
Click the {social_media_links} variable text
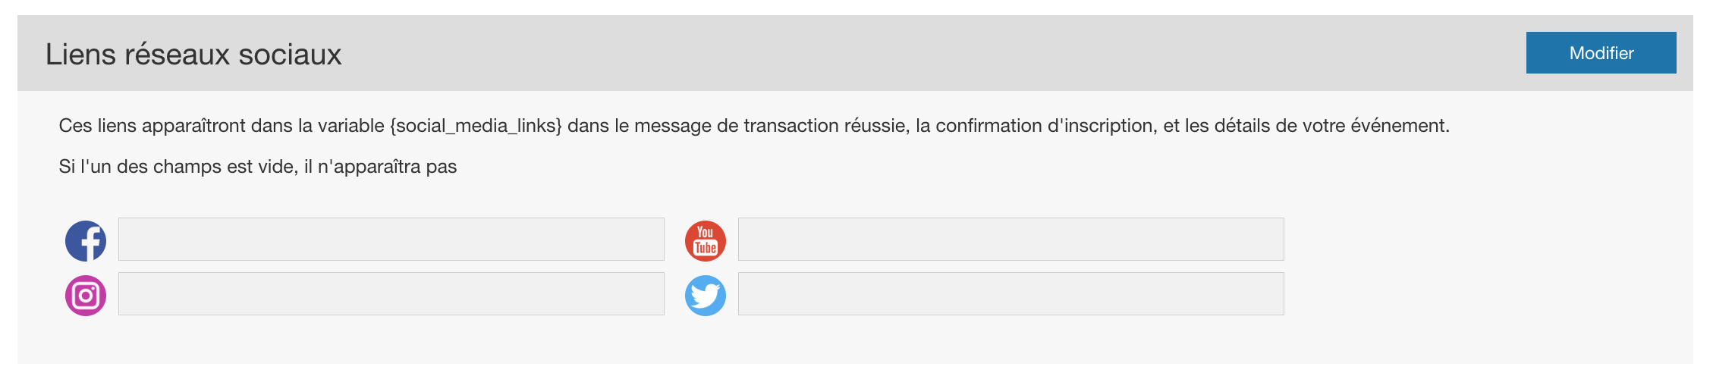[476, 126]
